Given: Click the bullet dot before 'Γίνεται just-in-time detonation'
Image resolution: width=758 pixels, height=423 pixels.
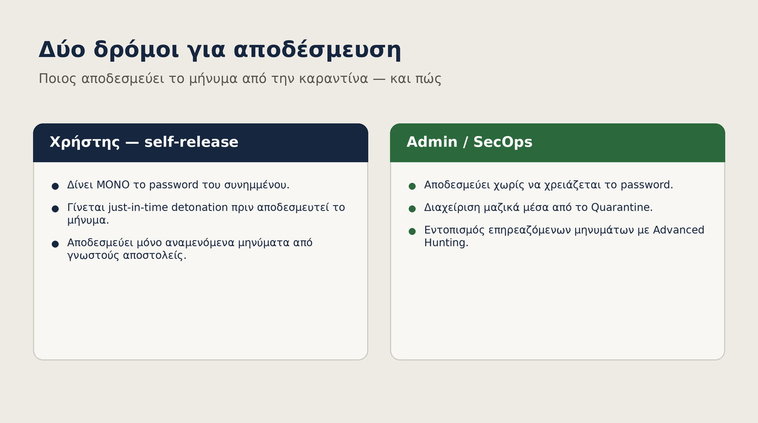Looking at the screenshot, I should (55, 209).
